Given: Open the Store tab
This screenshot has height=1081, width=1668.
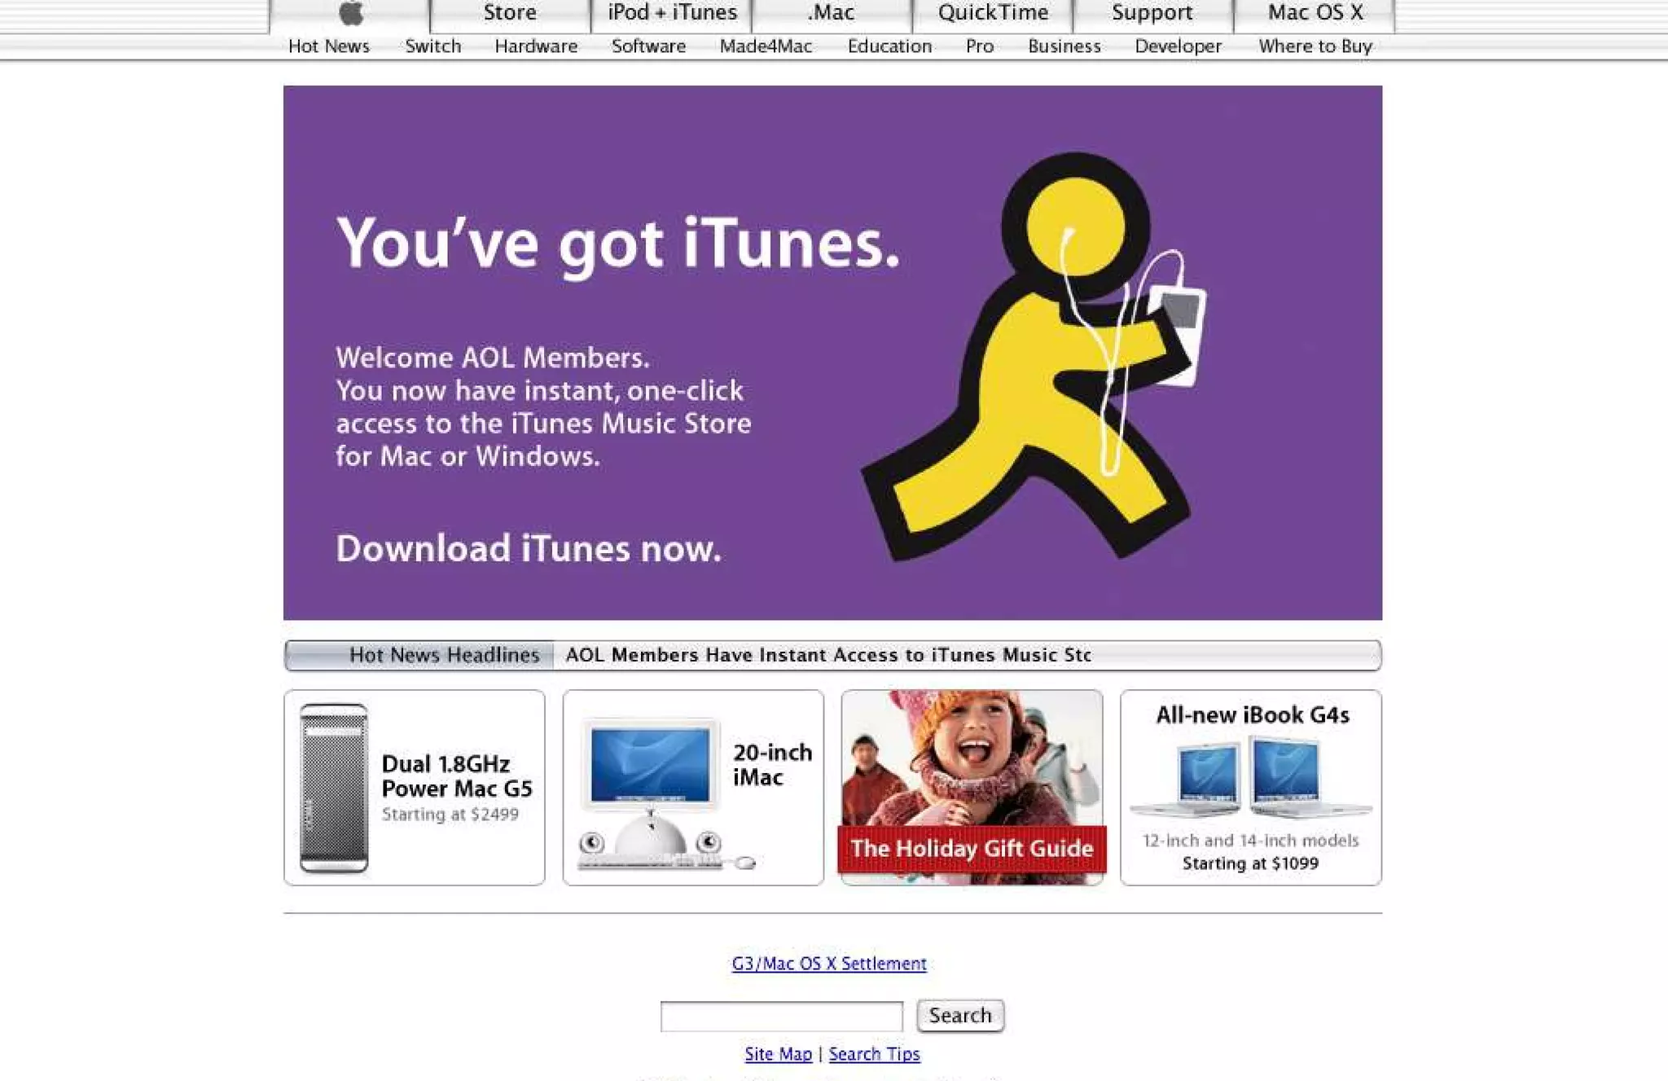Looking at the screenshot, I should 510,14.
